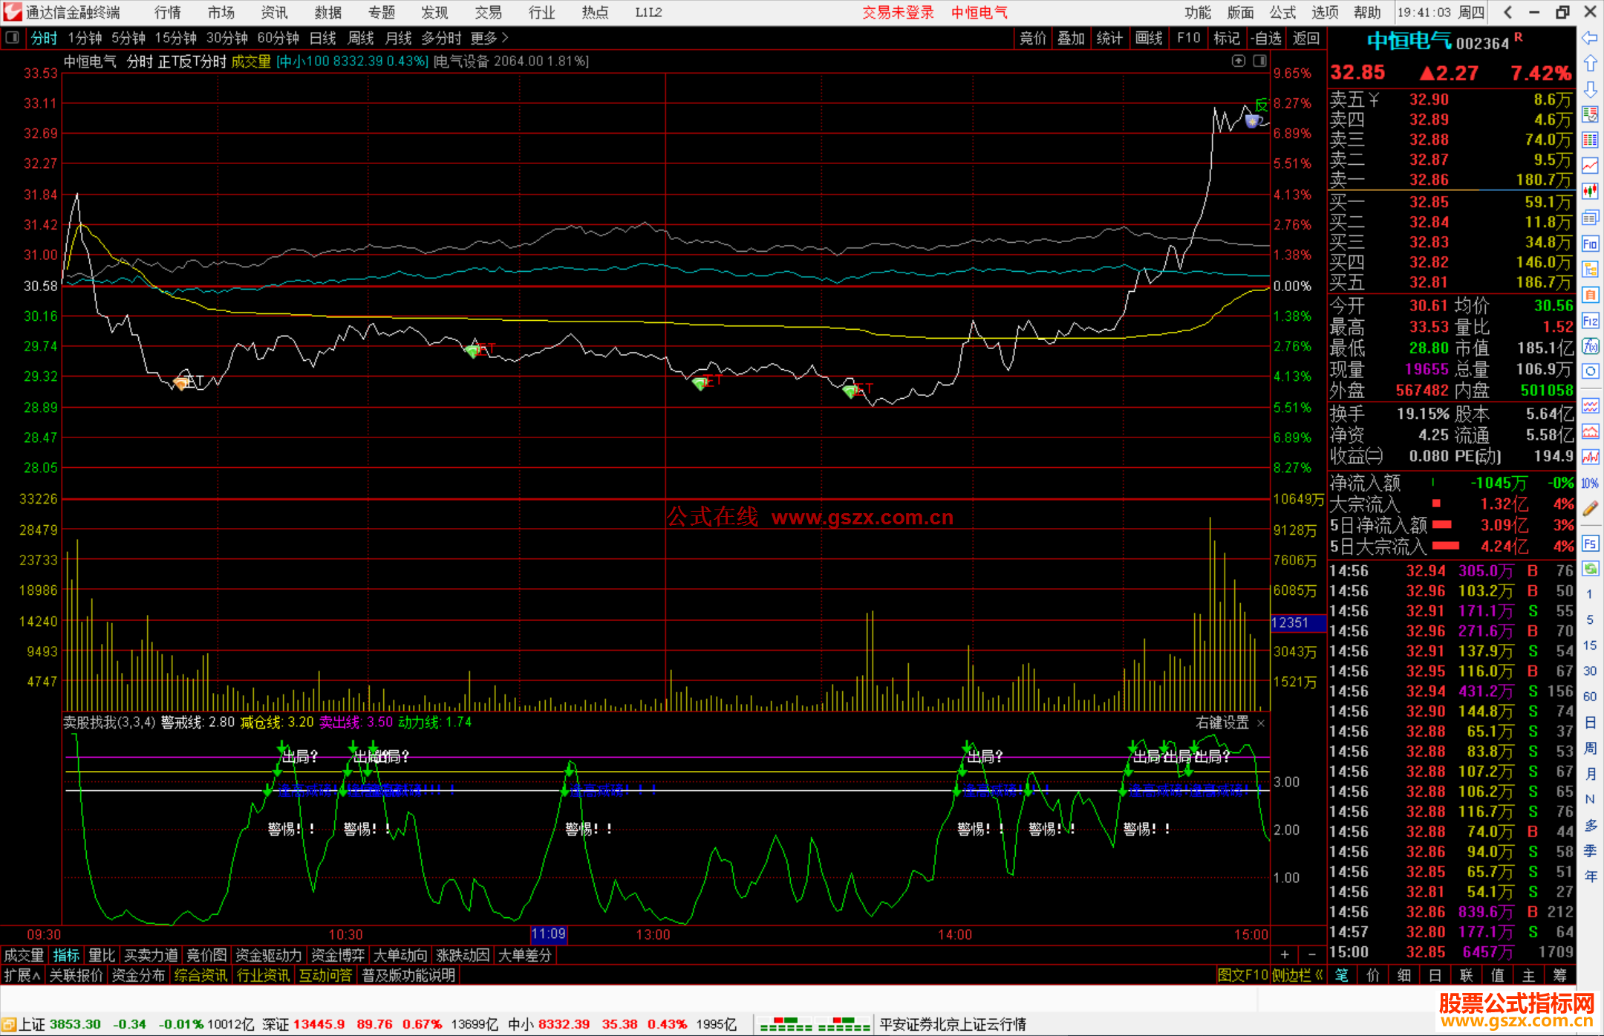Open the 行情 menu

(168, 13)
